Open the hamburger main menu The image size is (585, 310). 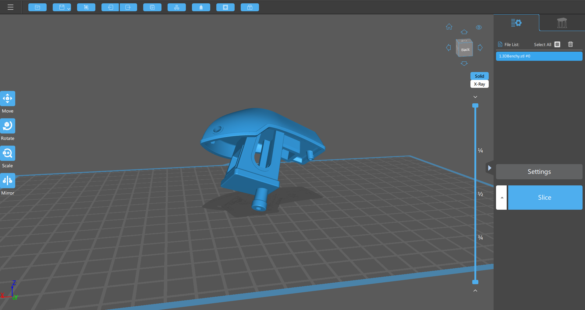click(x=10, y=7)
